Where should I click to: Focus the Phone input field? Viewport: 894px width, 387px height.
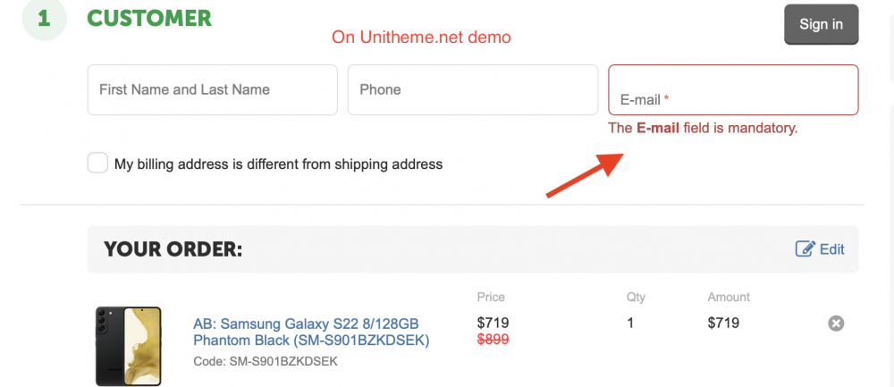point(472,89)
